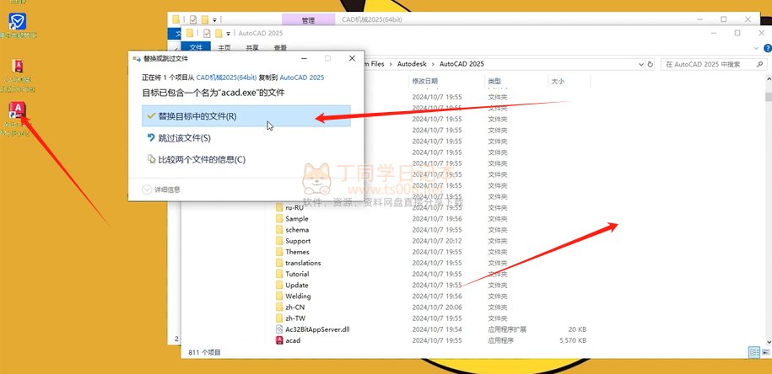Click the 20 KB size cell
Image resolution: width=772 pixels, height=374 pixels.
pos(577,329)
